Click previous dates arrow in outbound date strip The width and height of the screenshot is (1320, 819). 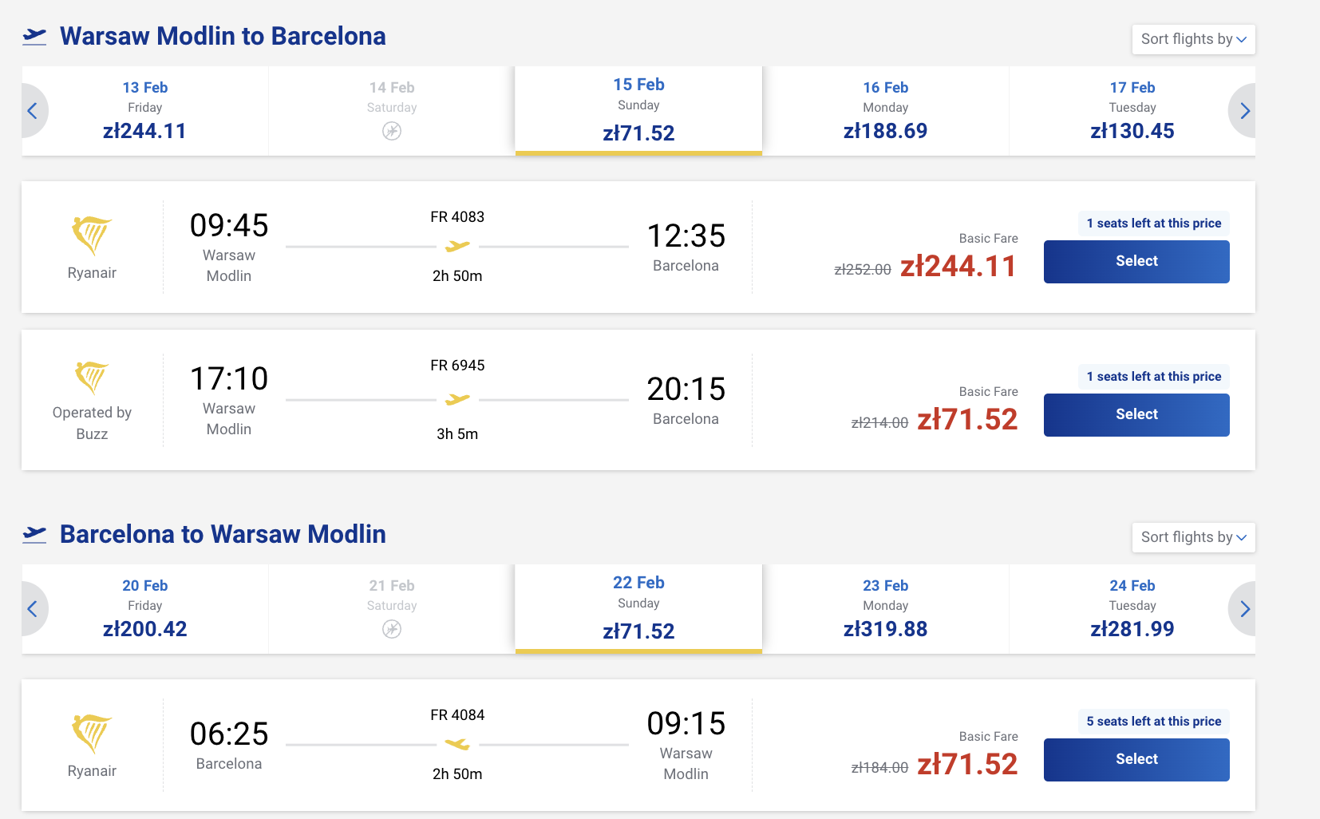[33, 111]
